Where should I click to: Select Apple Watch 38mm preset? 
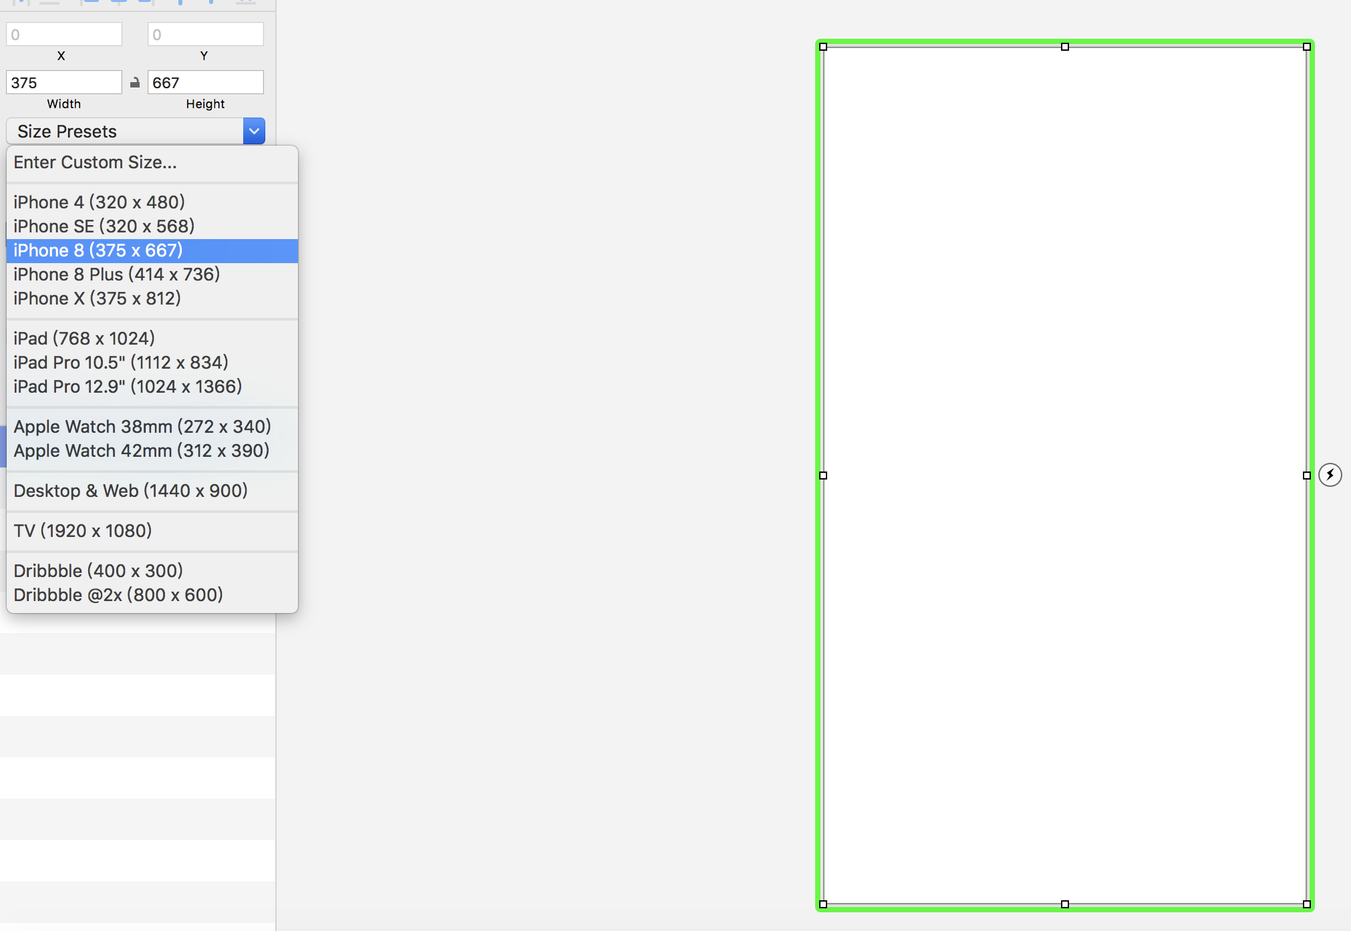point(142,427)
